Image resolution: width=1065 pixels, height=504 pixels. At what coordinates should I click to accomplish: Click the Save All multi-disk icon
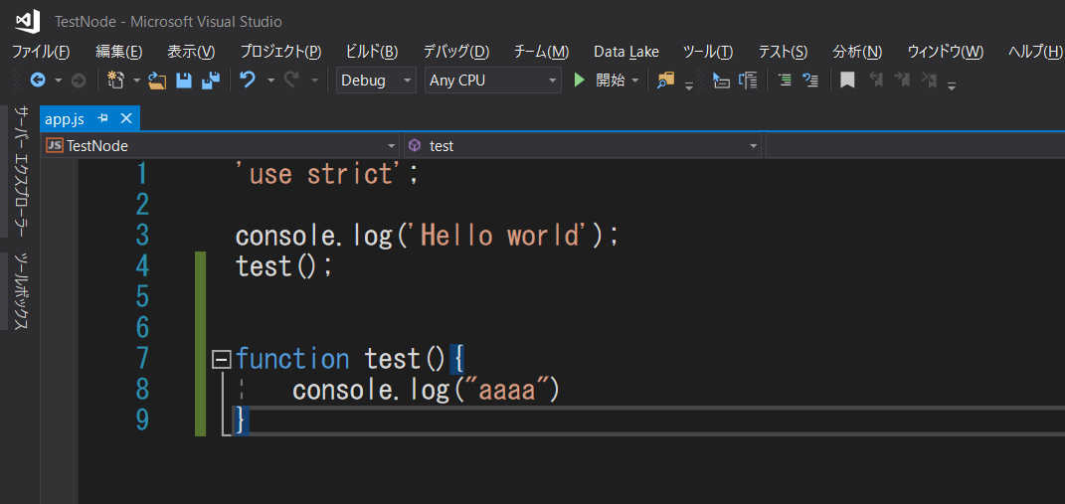(x=211, y=81)
